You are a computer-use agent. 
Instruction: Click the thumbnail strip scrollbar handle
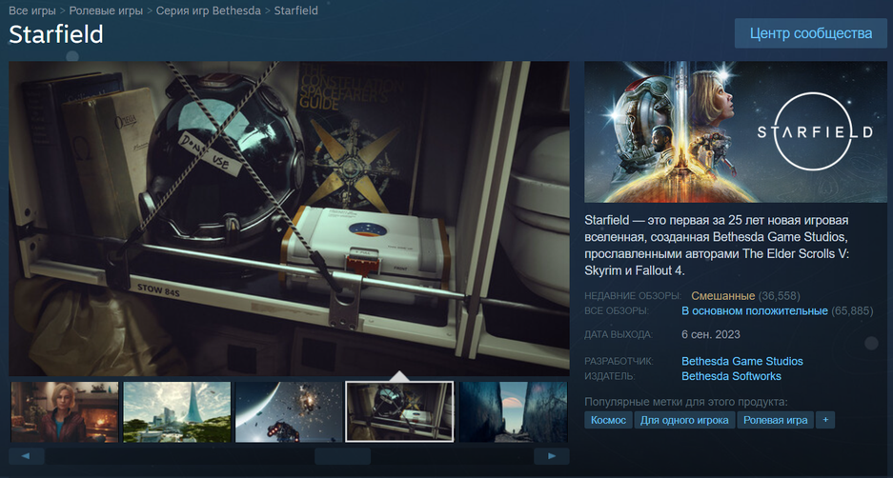pos(342,456)
